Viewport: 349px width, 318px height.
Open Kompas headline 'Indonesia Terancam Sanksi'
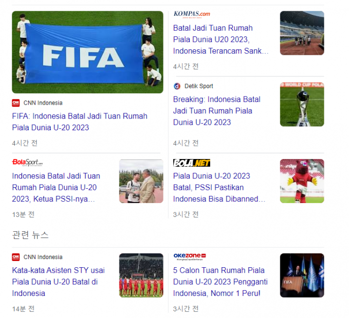point(220,39)
